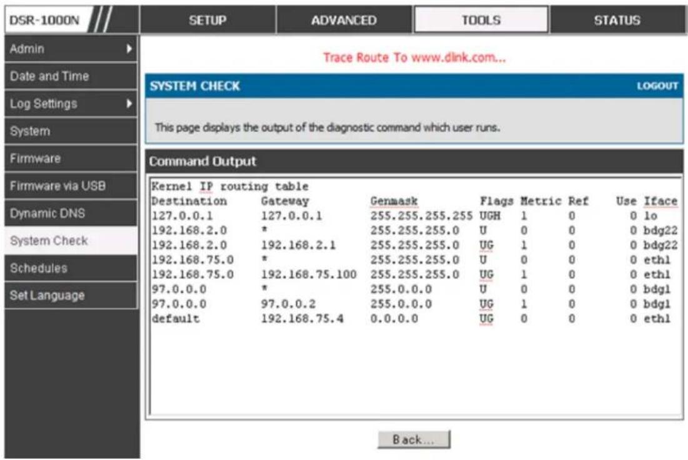Click gateway 192.168.75.100
This screenshot has height=460, width=688.
pos(309,275)
